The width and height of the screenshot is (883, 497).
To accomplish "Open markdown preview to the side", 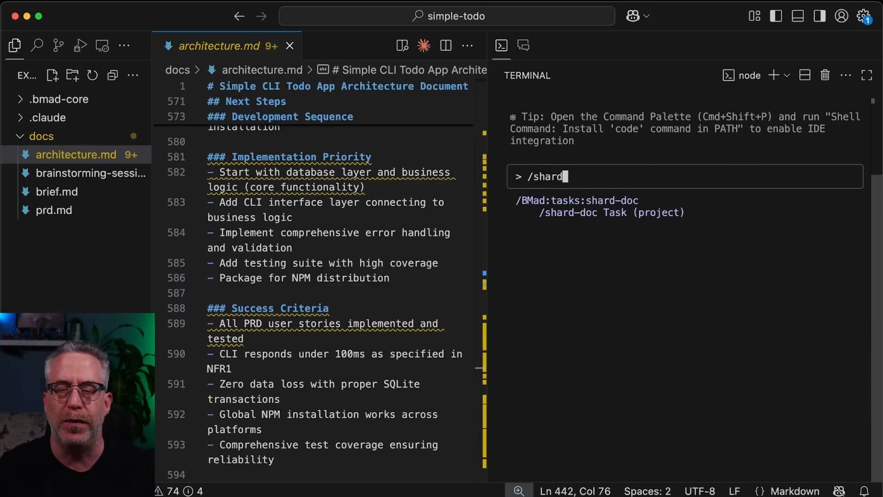I will [x=402, y=46].
